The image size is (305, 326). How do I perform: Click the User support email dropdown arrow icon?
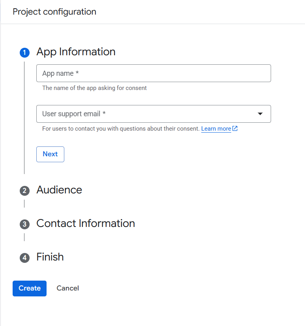coord(260,113)
